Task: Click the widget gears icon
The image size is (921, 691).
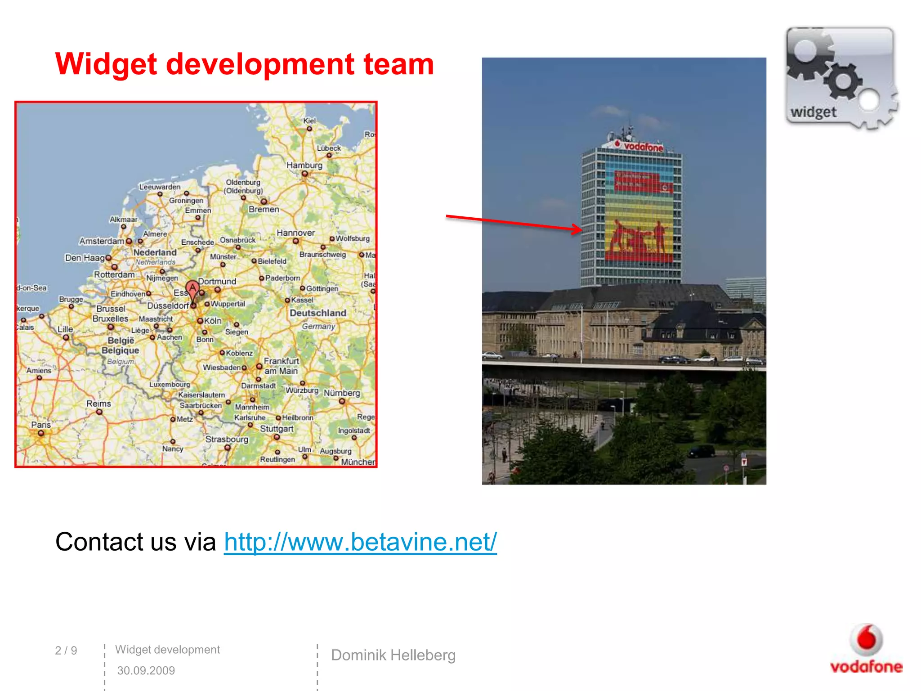Action: (841, 79)
